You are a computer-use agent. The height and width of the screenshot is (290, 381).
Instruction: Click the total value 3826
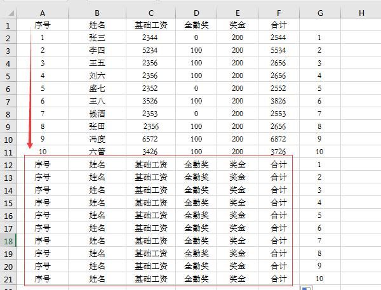279,101
